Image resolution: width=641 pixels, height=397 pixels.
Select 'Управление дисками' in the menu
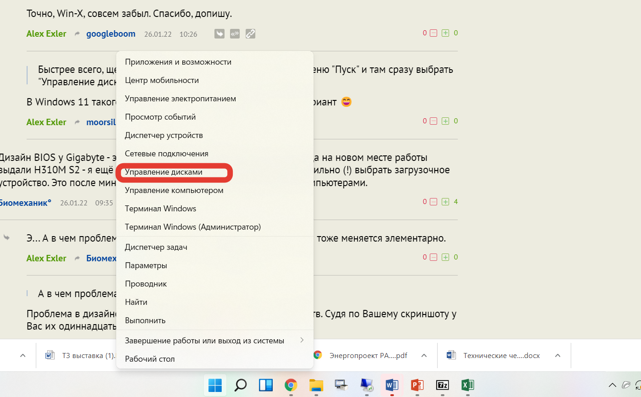(163, 172)
